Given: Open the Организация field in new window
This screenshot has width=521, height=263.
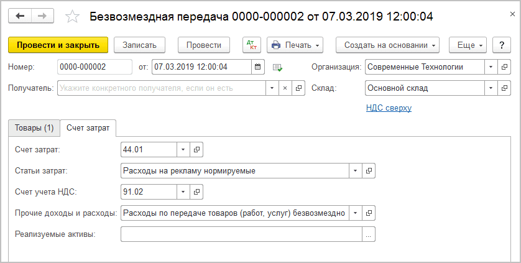Looking at the screenshot, I should point(504,67).
